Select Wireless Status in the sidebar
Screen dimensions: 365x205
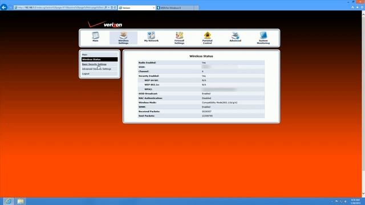[x=99, y=59]
